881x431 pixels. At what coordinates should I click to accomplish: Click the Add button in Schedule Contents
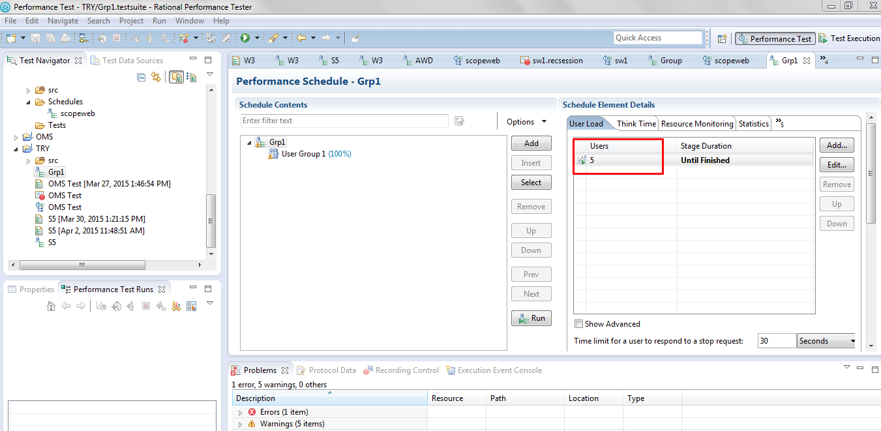[531, 143]
